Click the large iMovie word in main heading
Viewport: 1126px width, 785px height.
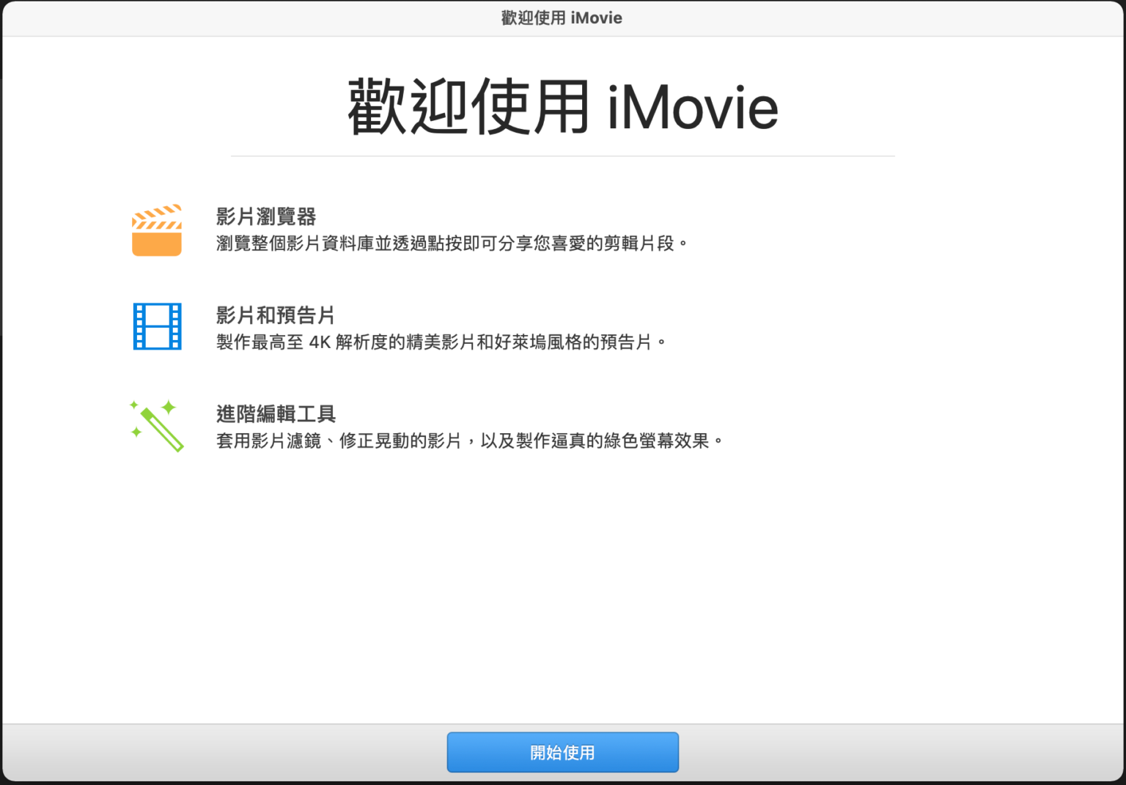click(692, 108)
